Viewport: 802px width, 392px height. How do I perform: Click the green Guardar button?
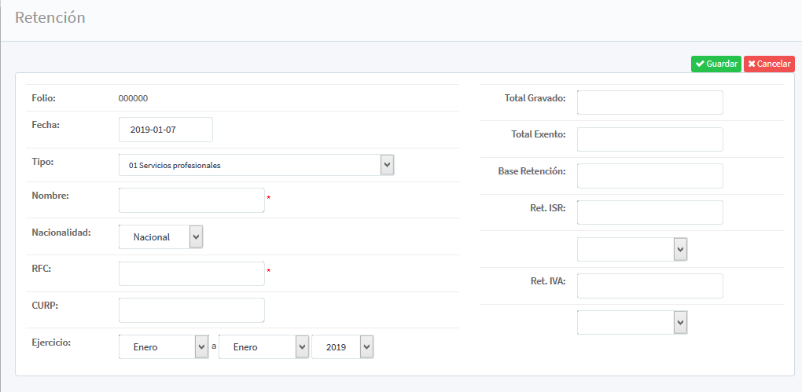[716, 64]
